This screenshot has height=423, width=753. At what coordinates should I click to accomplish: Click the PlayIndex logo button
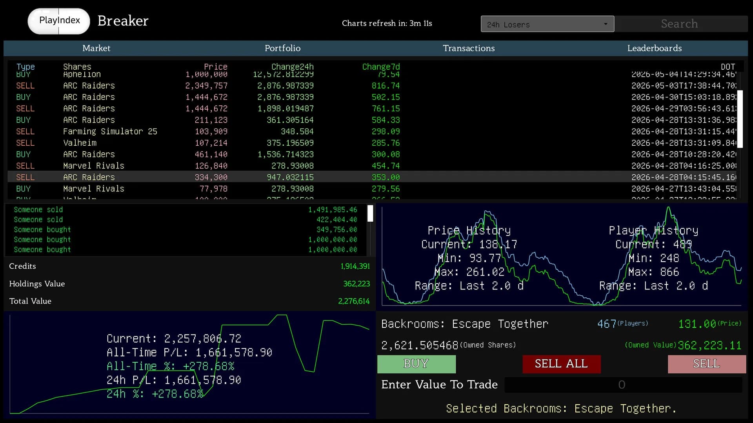tap(59, 21)
